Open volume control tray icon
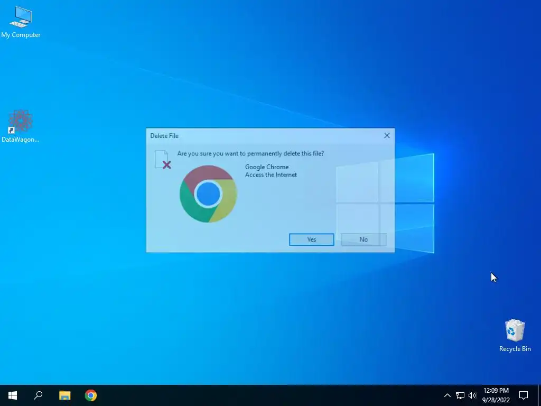Screen dimensions: 541x406 click(472, 395)
